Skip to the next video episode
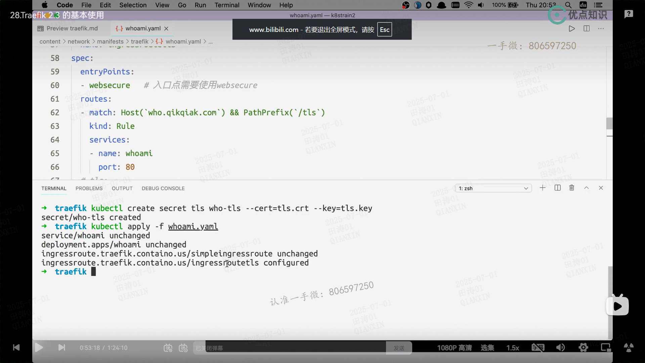The height and width of the screenshot is (363, 645). pos(61,348)
